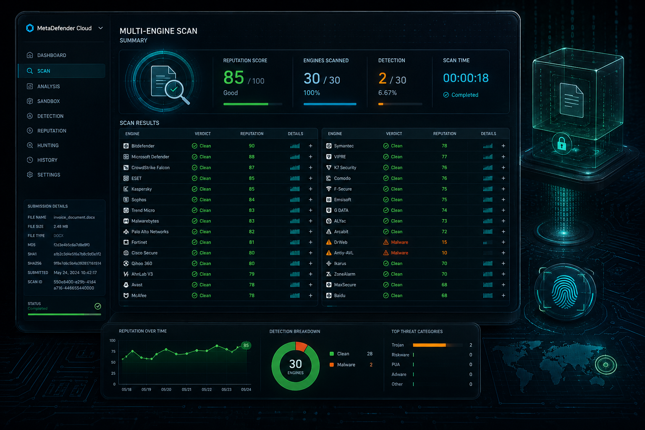Click the reputation score progress bar
The width and height of the screenshot is (645, 430).
tap(253, 104)
